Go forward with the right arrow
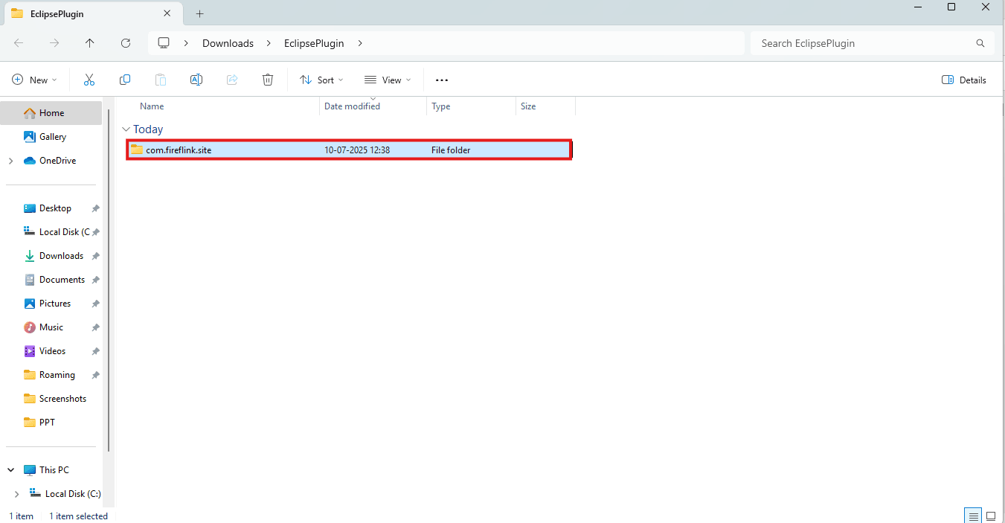This screenshot has width=1005, height=523. (54, 43)
